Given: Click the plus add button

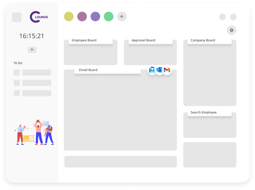Looking at the screenshot, I should coord(122,16).
